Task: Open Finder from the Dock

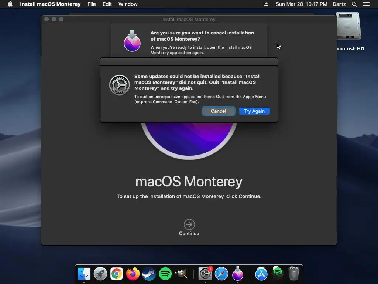Action: coord(84,274)
